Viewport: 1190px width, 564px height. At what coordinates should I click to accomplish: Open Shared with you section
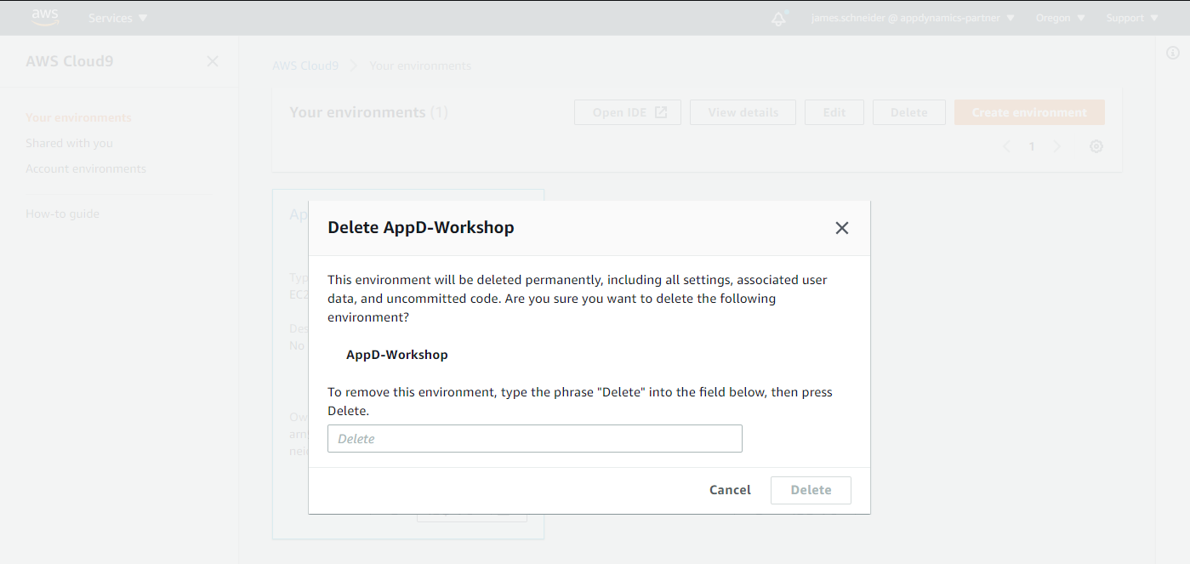tap(69, 143)
